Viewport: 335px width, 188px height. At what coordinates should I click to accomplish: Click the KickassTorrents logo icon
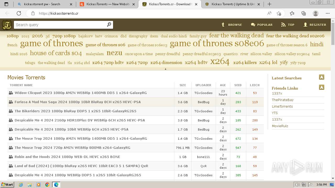click(x=7, y=25)
